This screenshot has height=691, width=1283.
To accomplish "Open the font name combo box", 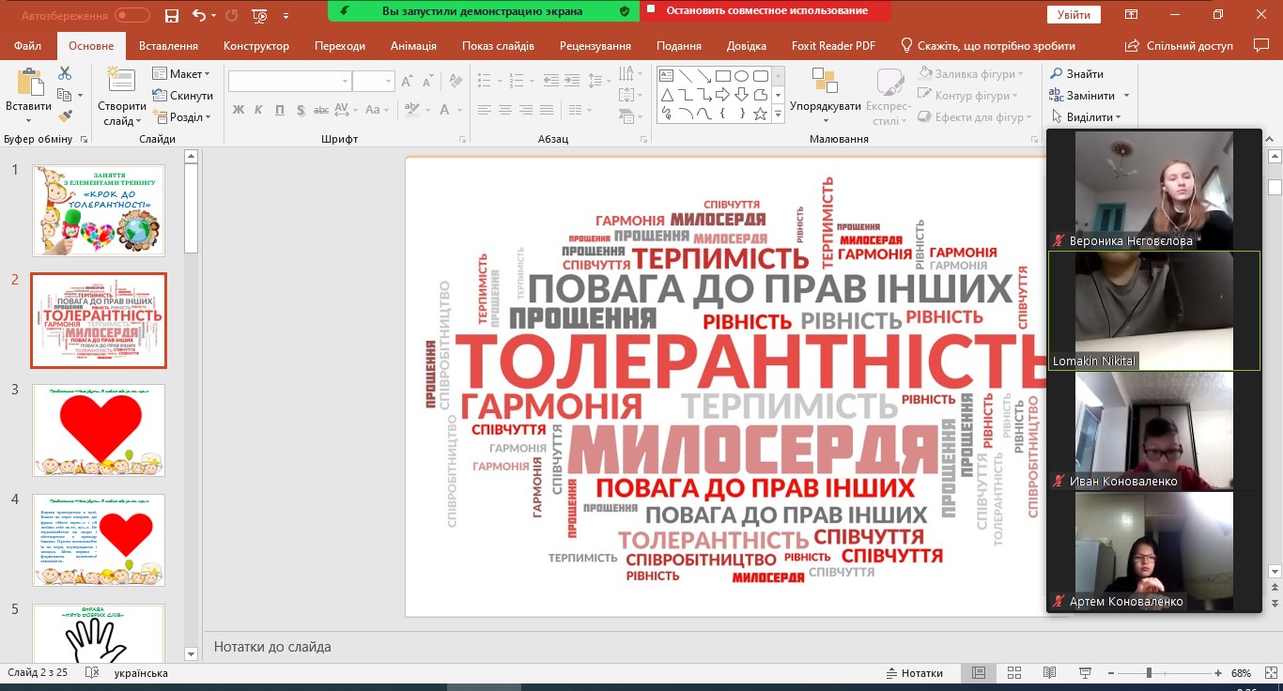I will (x=289, y=82).
